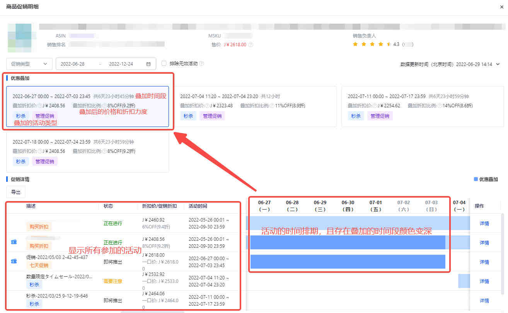Click the end date 2022-12-24 field
Viewport: 508px width, 313px height.
point(121,64)
